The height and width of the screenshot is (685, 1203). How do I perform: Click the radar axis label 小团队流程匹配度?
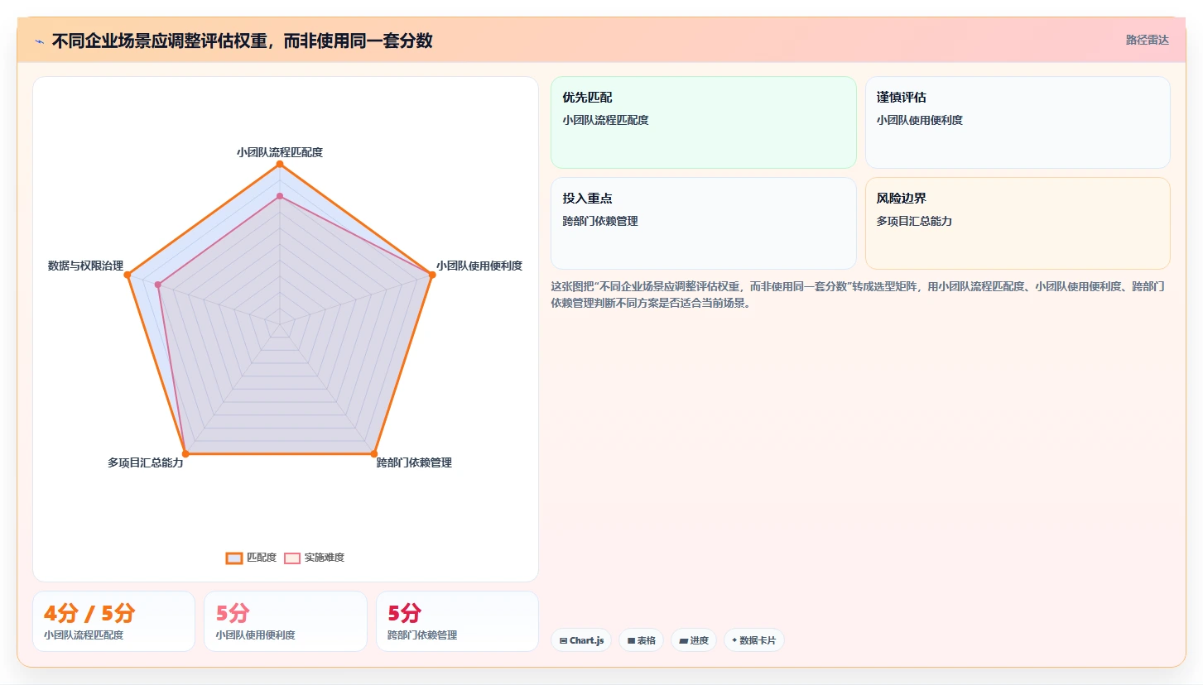[280, 152]
